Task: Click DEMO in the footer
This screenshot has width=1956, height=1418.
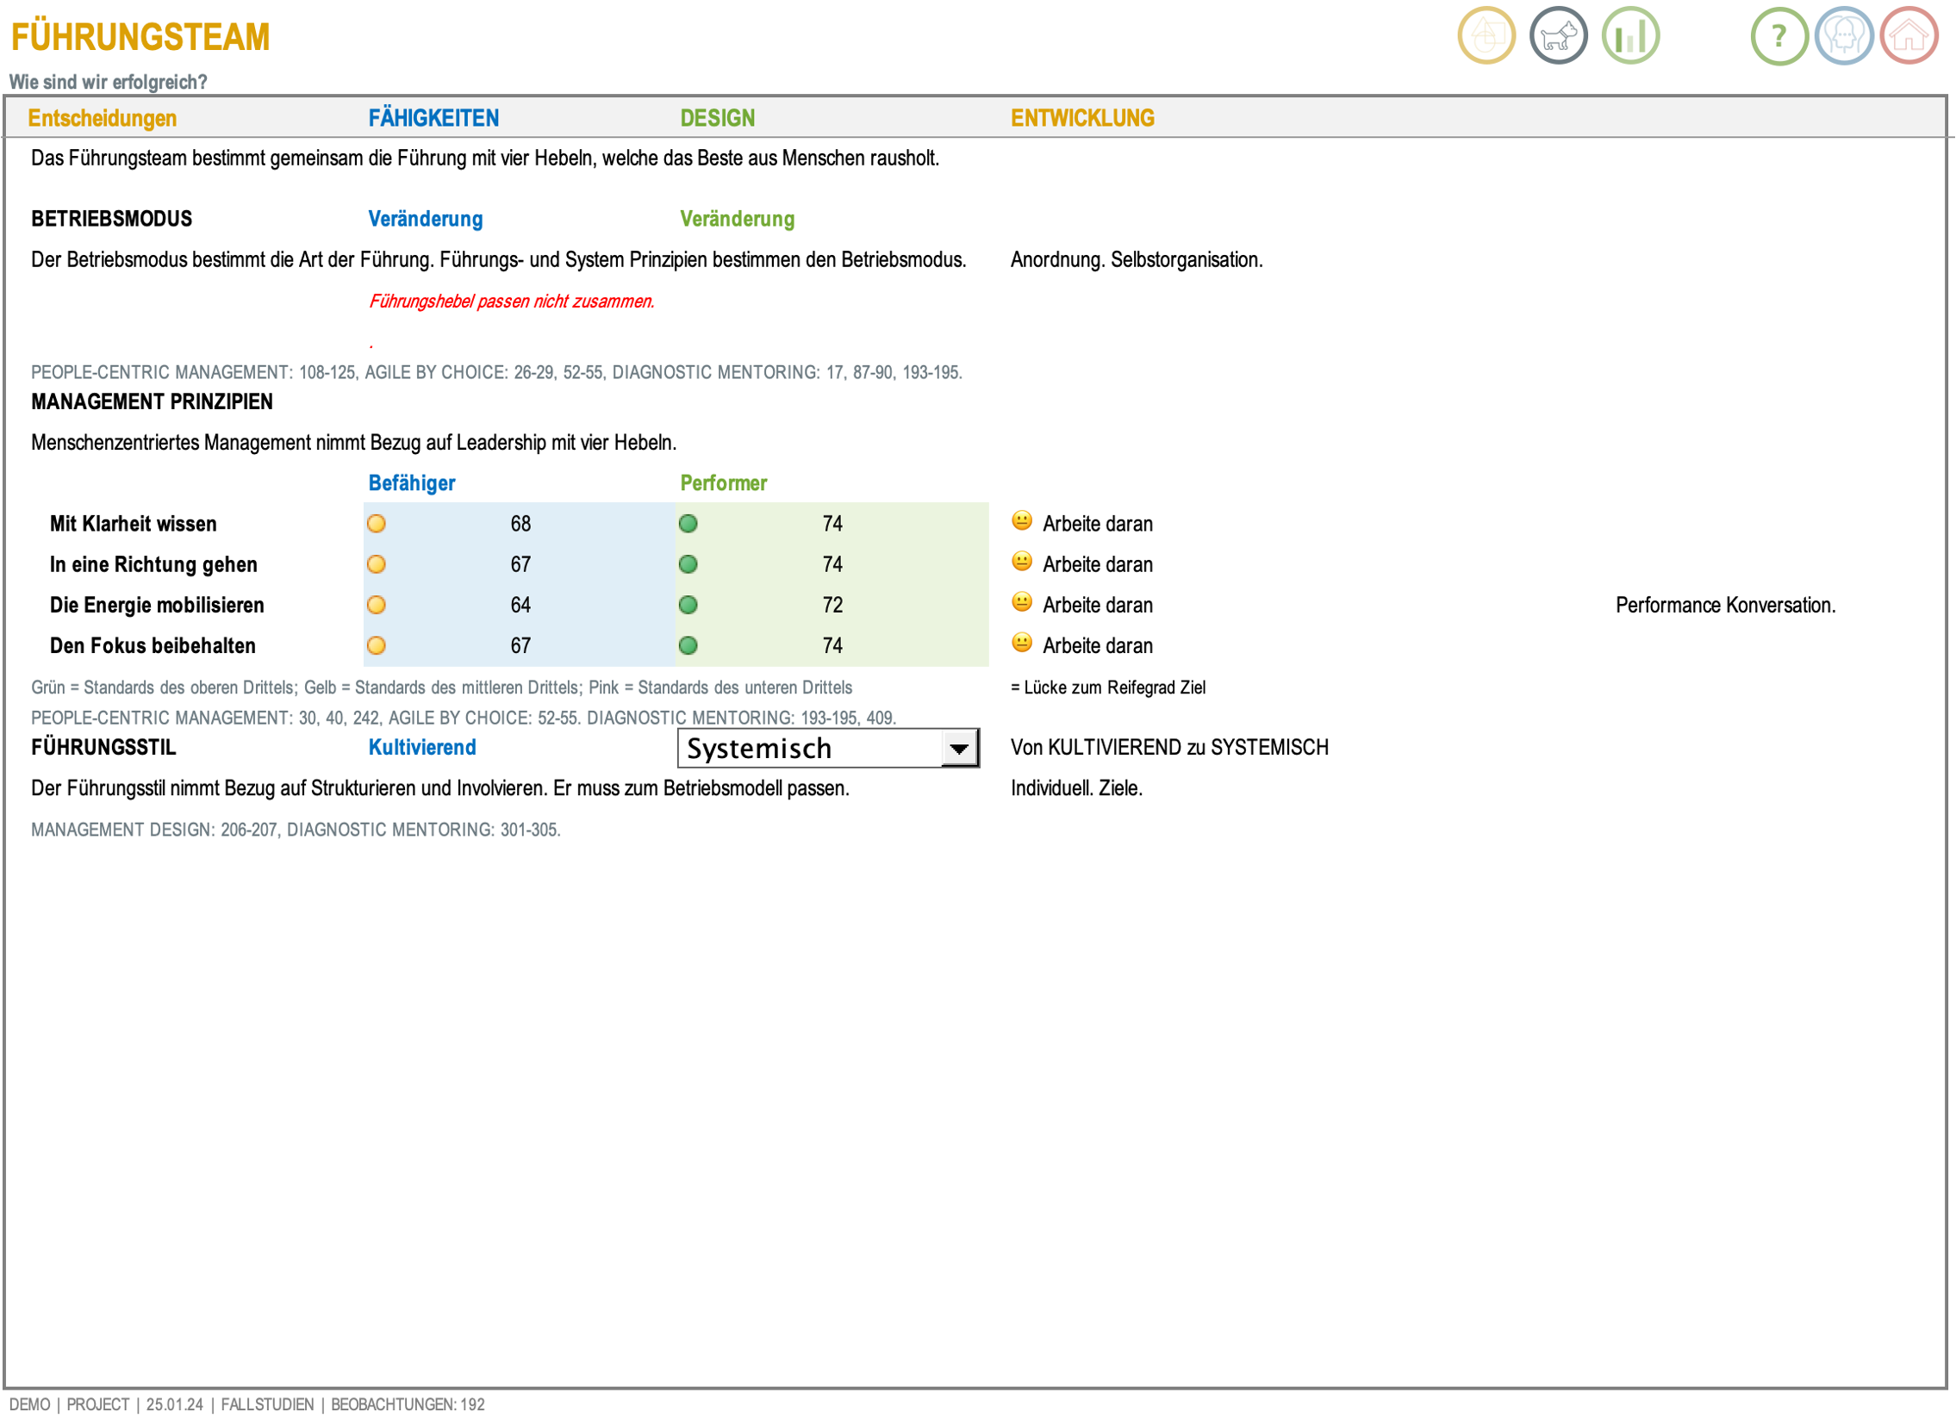Action: click(x=29, y=1405)
